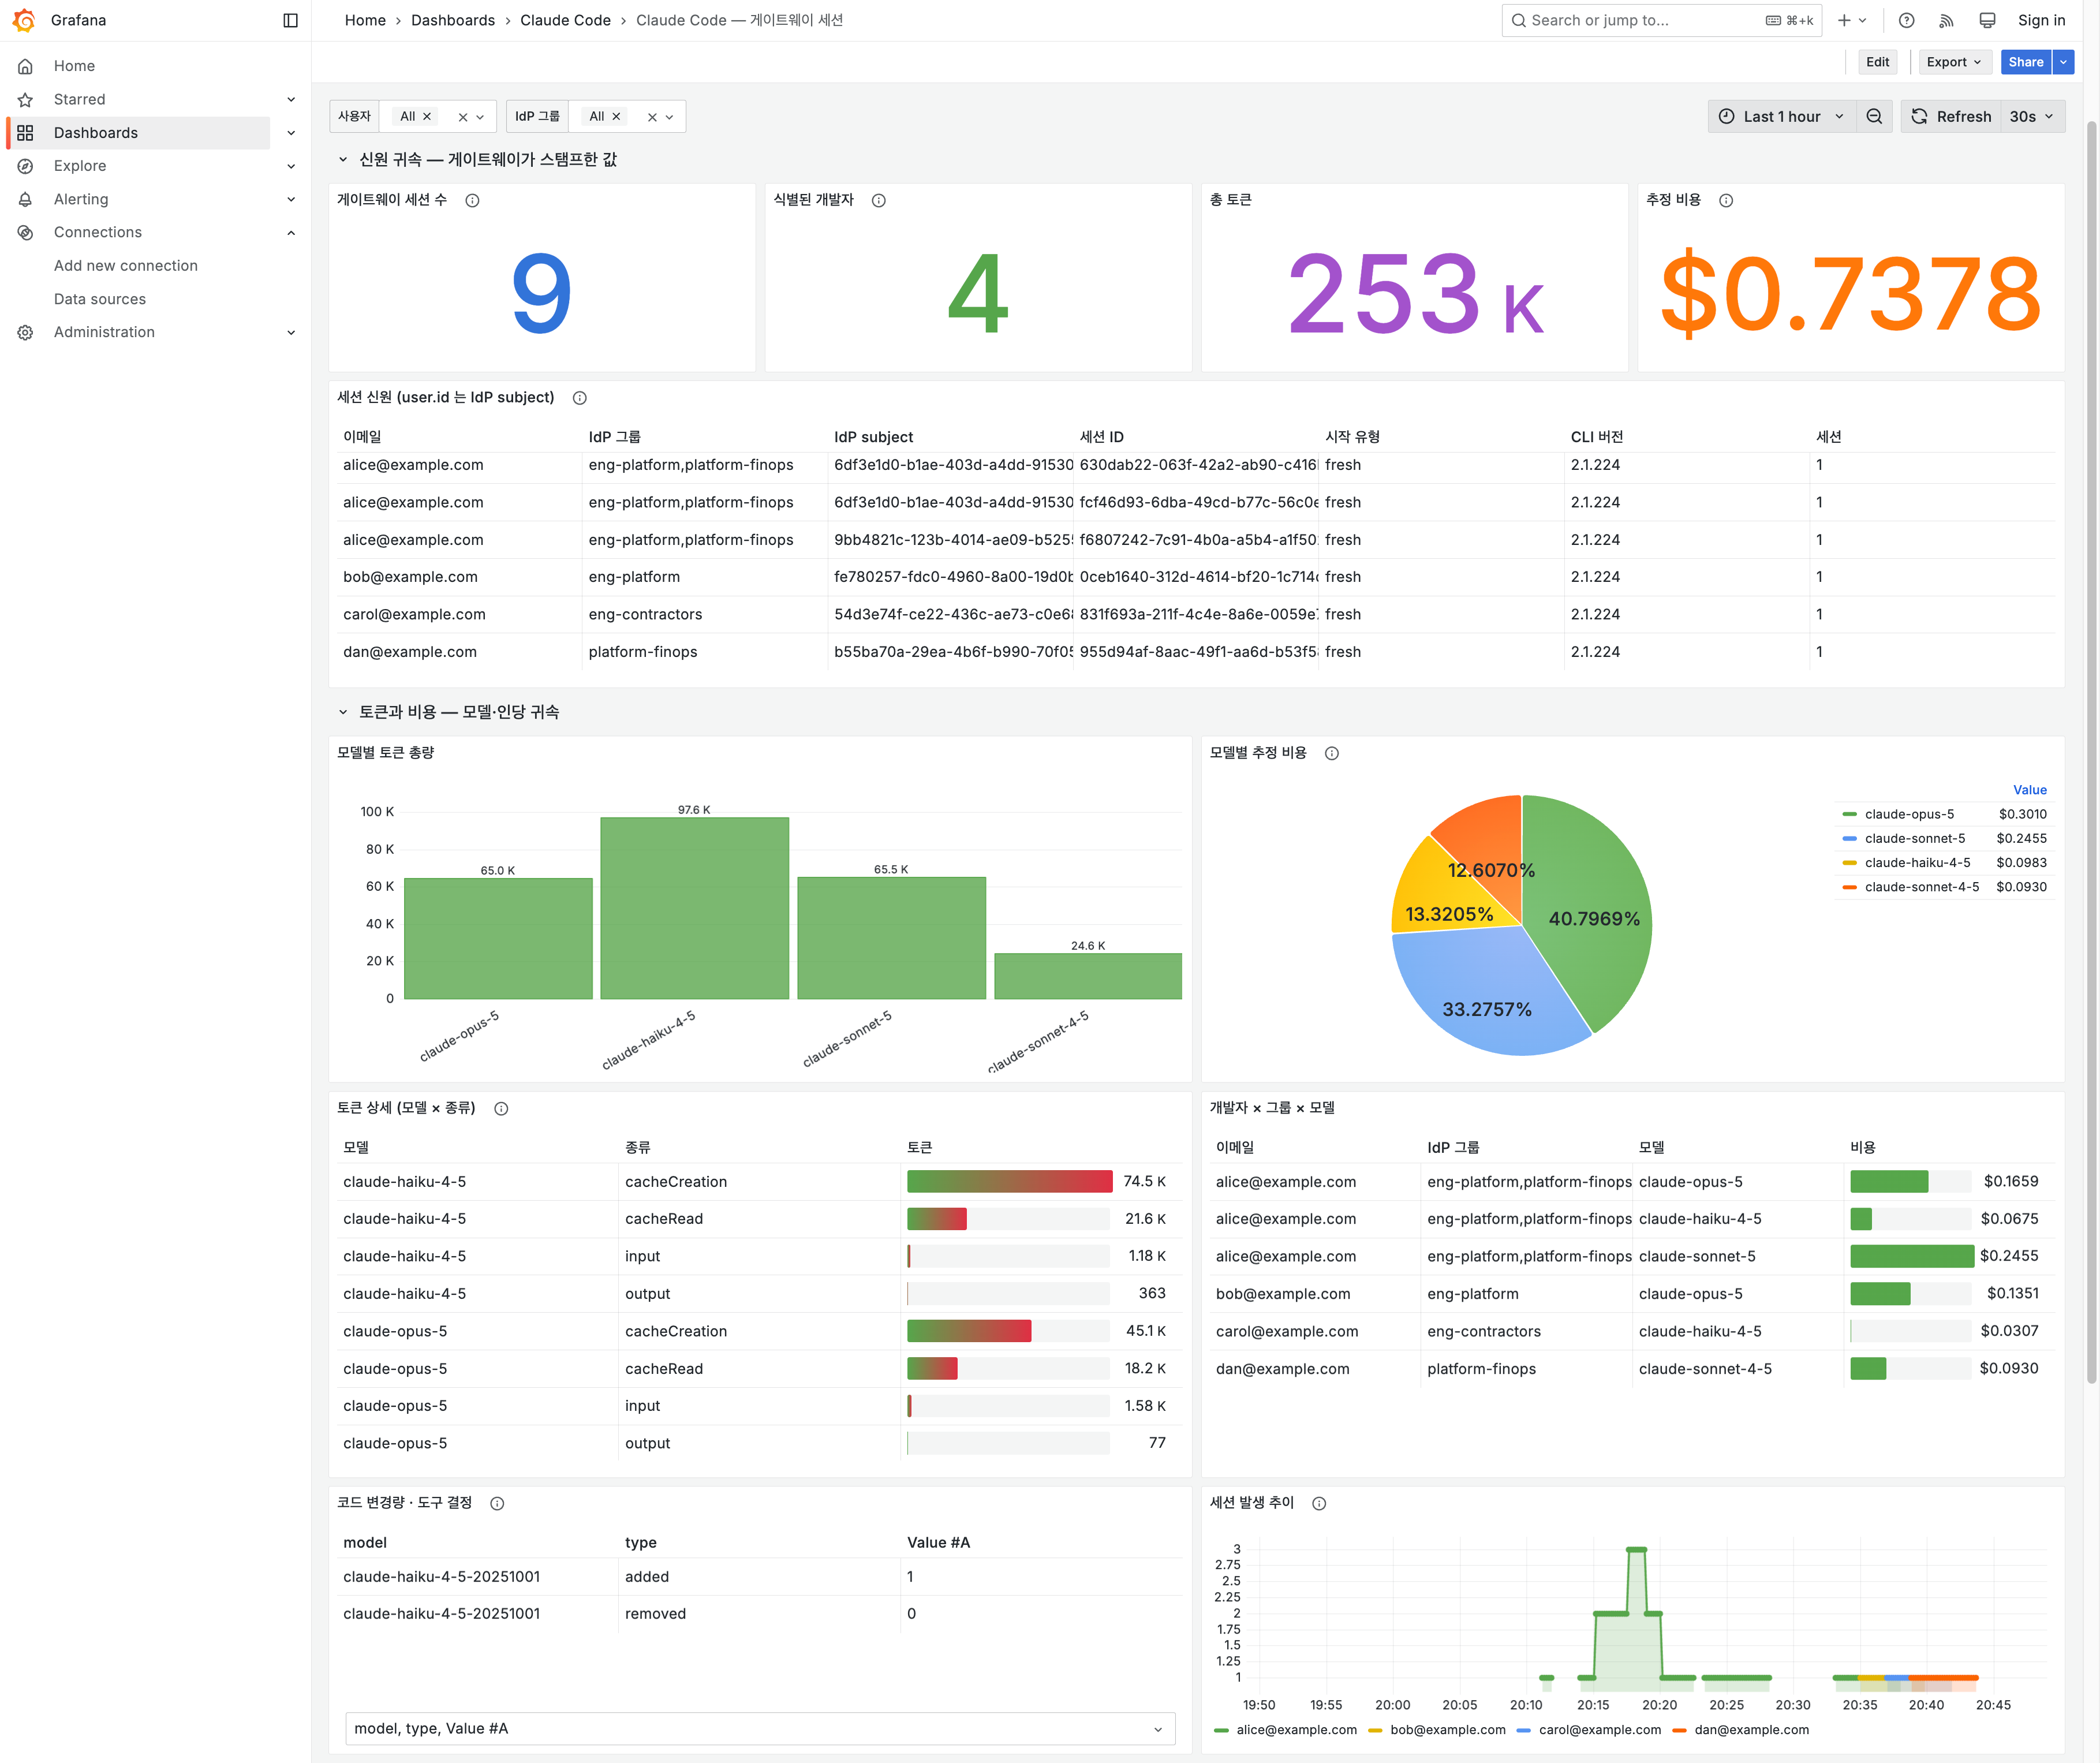Expand the Starred section chevron
The width and height of the screenshot is (2100, 1763).
point(291,99)
